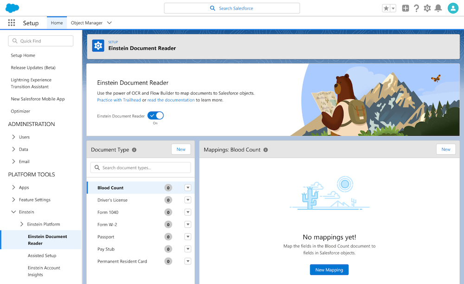
Task: Click the Search document types field
Action: click(x=141, y=168)
